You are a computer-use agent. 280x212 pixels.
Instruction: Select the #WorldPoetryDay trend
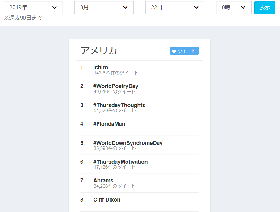pyautogui.click(x=115, y=86)
